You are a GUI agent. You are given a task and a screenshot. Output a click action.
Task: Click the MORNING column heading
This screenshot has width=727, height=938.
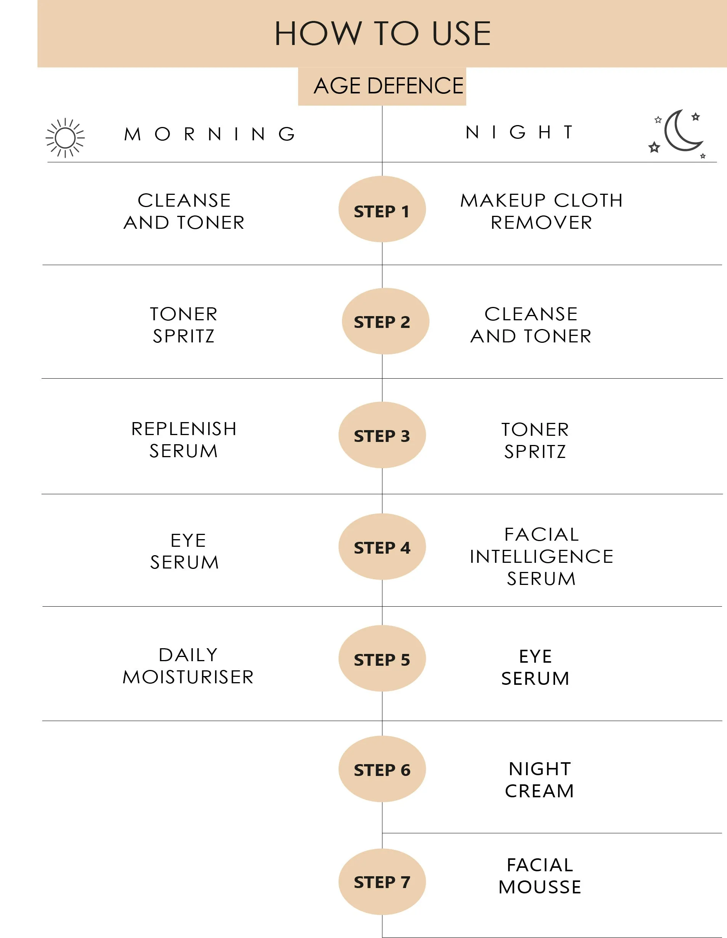(210, 135)
